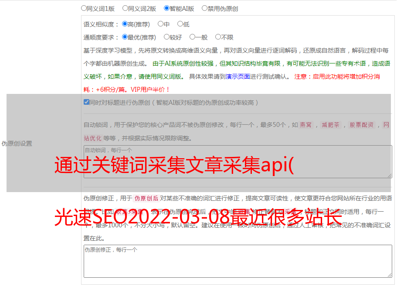Open the 演示页面 link
The width and height of the screenshot is (397, 286).
238,76
